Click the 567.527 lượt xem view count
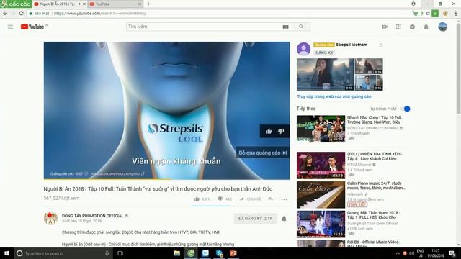The height and width of the screenshot is (259, 461). [61, 198]
